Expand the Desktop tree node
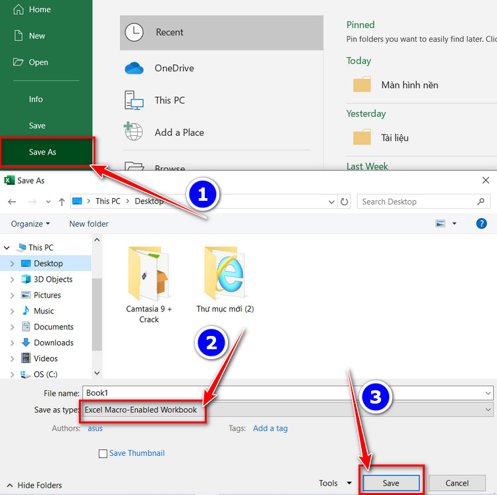This screenshot has height=495, width=497. (x=12, y=264)
